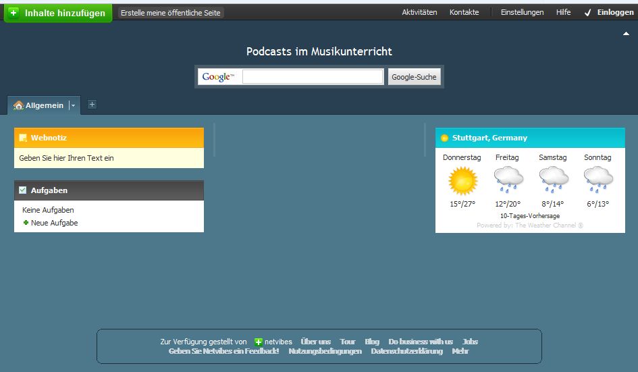Viewport: 638px width, 372px height.
Task: Click the green plus icon beside Neue Aufgabe
Action: click(x=26, y=223)
